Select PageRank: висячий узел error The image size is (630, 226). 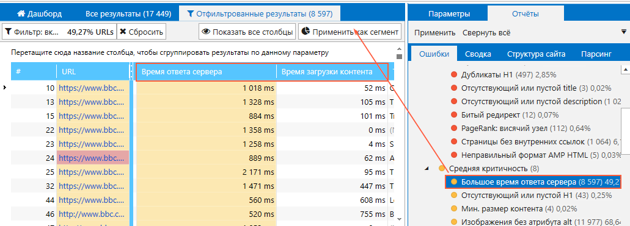tap(526, 128)
